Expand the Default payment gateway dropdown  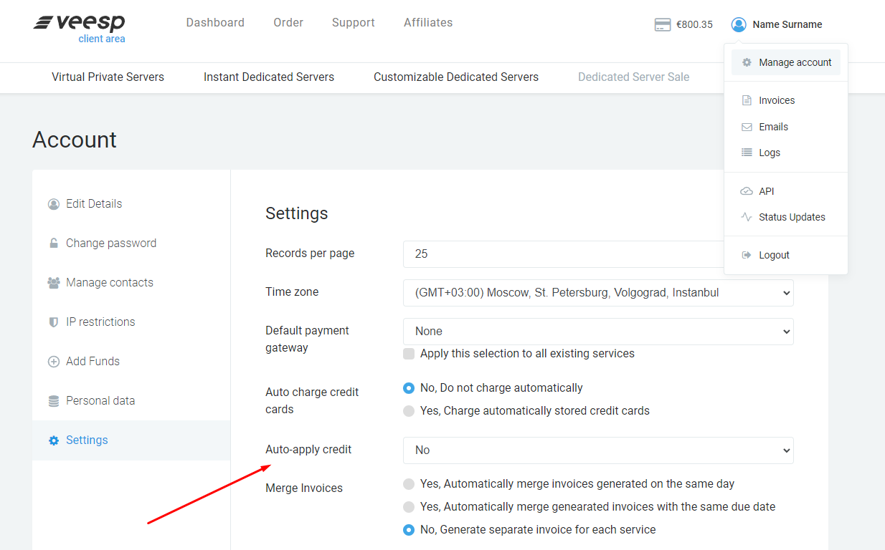click(x=598, y=332)
